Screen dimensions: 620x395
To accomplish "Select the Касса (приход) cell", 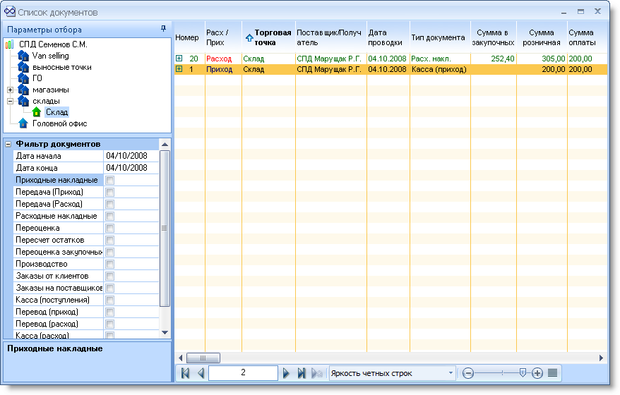I will point(440,70).
